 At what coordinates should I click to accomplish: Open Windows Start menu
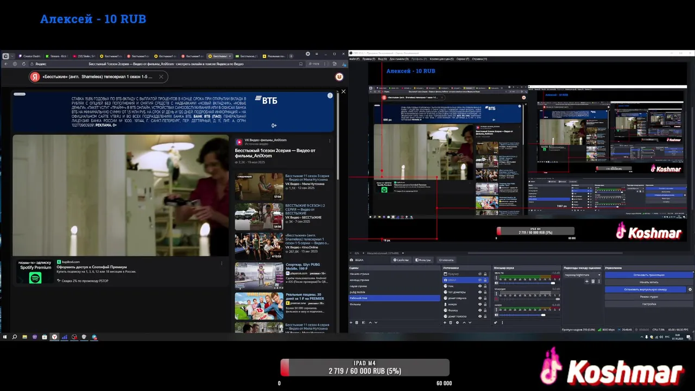click(5, 337)
